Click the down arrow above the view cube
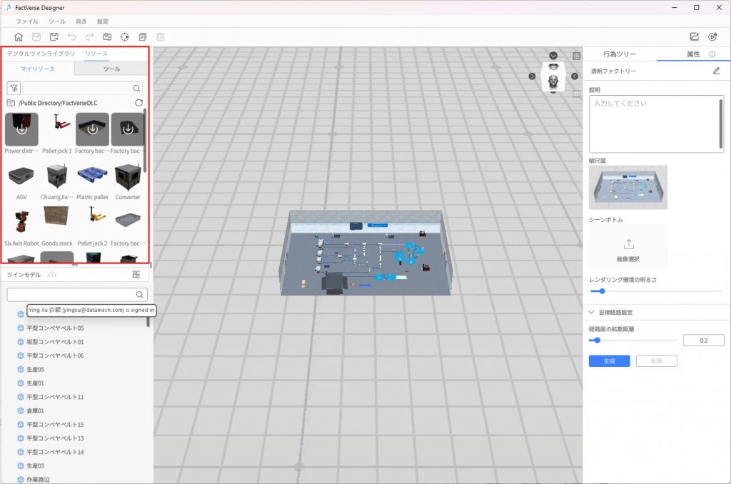This screenshot has height=484, width=731. point(553,56)
